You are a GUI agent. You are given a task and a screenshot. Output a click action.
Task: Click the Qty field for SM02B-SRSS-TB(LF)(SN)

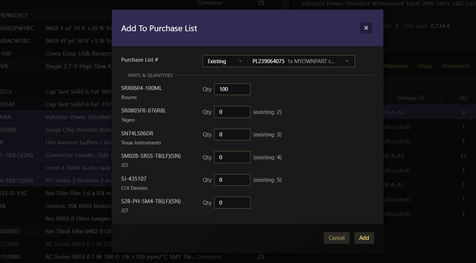232,157
